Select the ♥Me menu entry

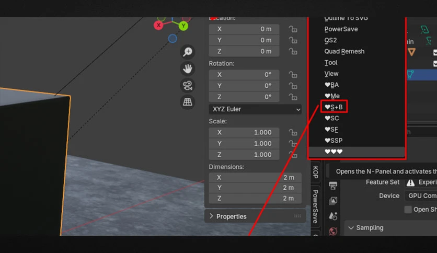[x=332, y=96]
